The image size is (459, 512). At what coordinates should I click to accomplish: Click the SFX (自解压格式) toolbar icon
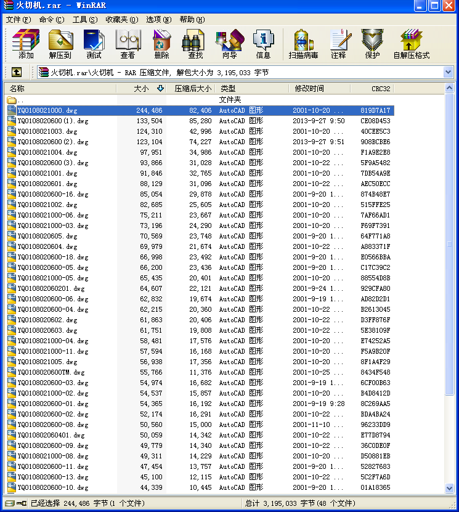[x=412, y=44]
